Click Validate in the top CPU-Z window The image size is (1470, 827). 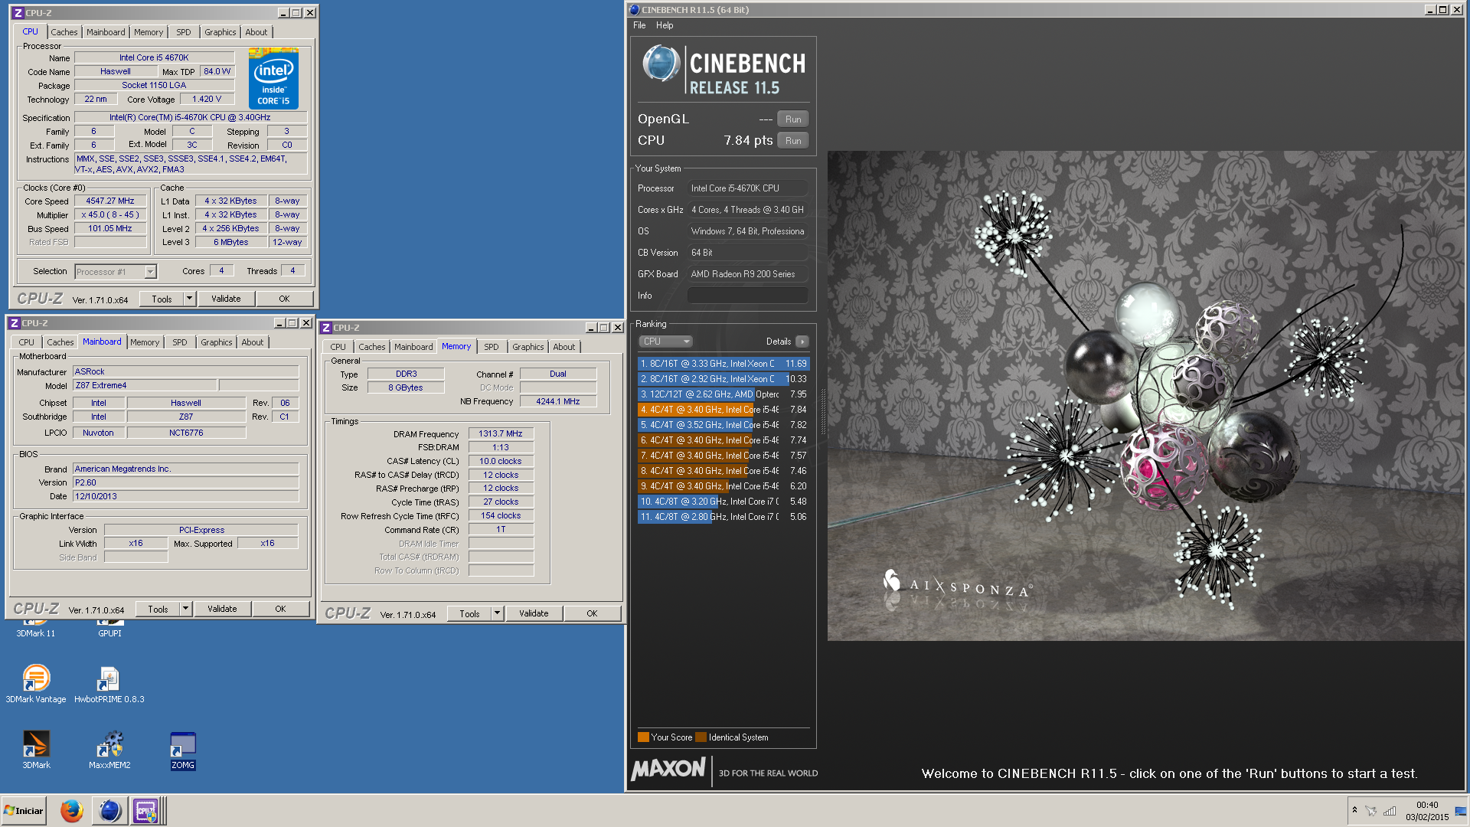pos(226,299)
